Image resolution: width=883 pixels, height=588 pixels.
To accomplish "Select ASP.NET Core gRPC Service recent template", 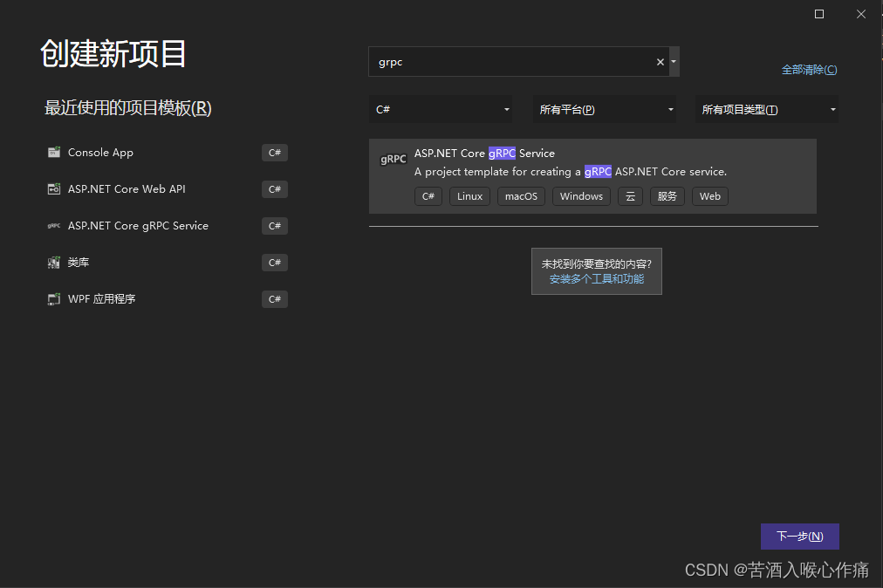I will pos(168,225).
